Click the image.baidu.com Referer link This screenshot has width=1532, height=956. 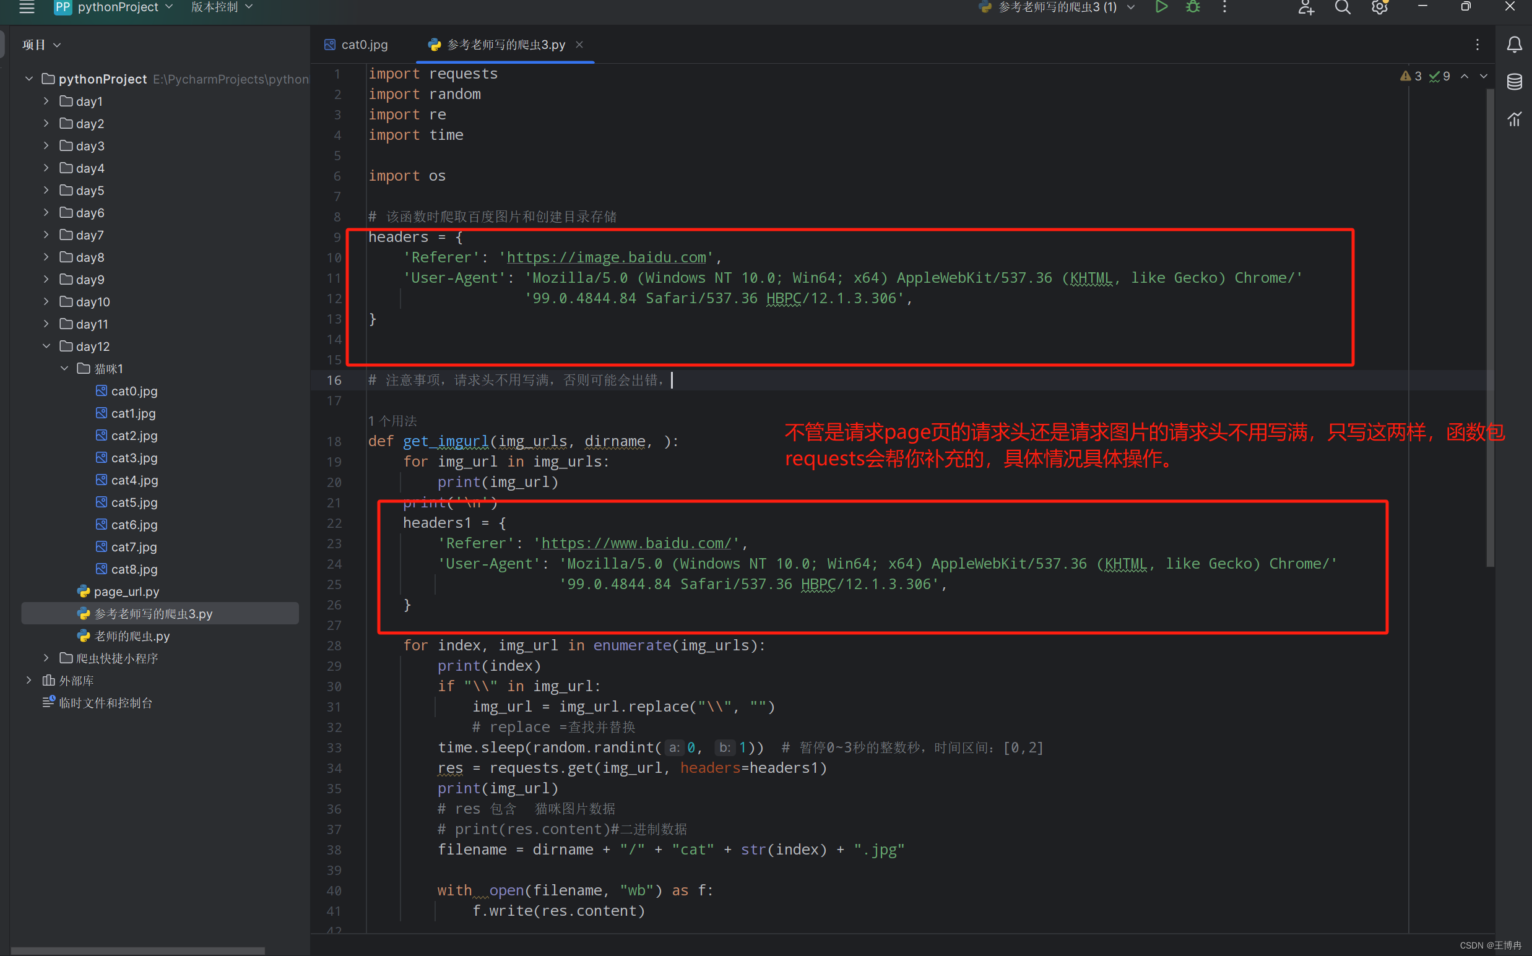(x=606, y=257)
